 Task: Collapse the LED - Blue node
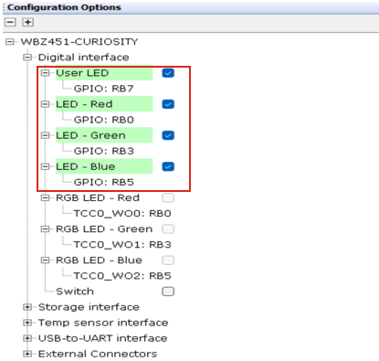[45, 166]
